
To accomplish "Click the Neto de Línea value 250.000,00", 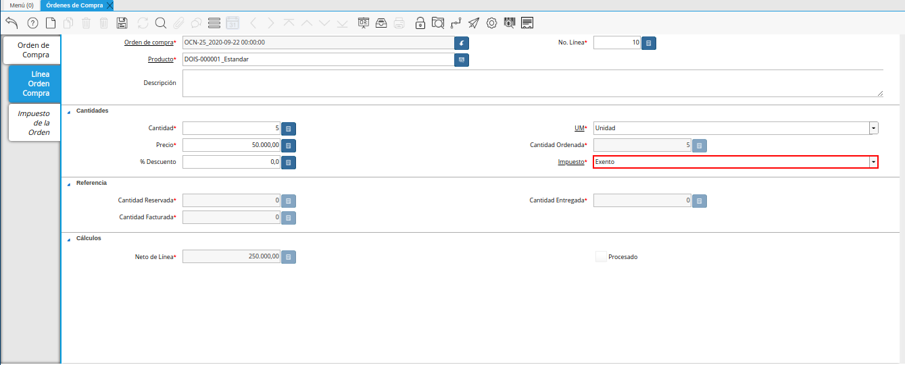I will point(232,256).
